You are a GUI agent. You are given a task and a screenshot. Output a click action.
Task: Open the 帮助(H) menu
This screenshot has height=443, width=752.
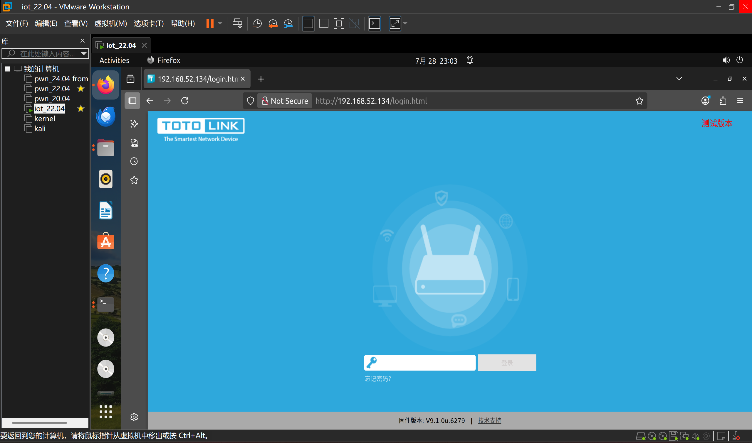point(183,23)
